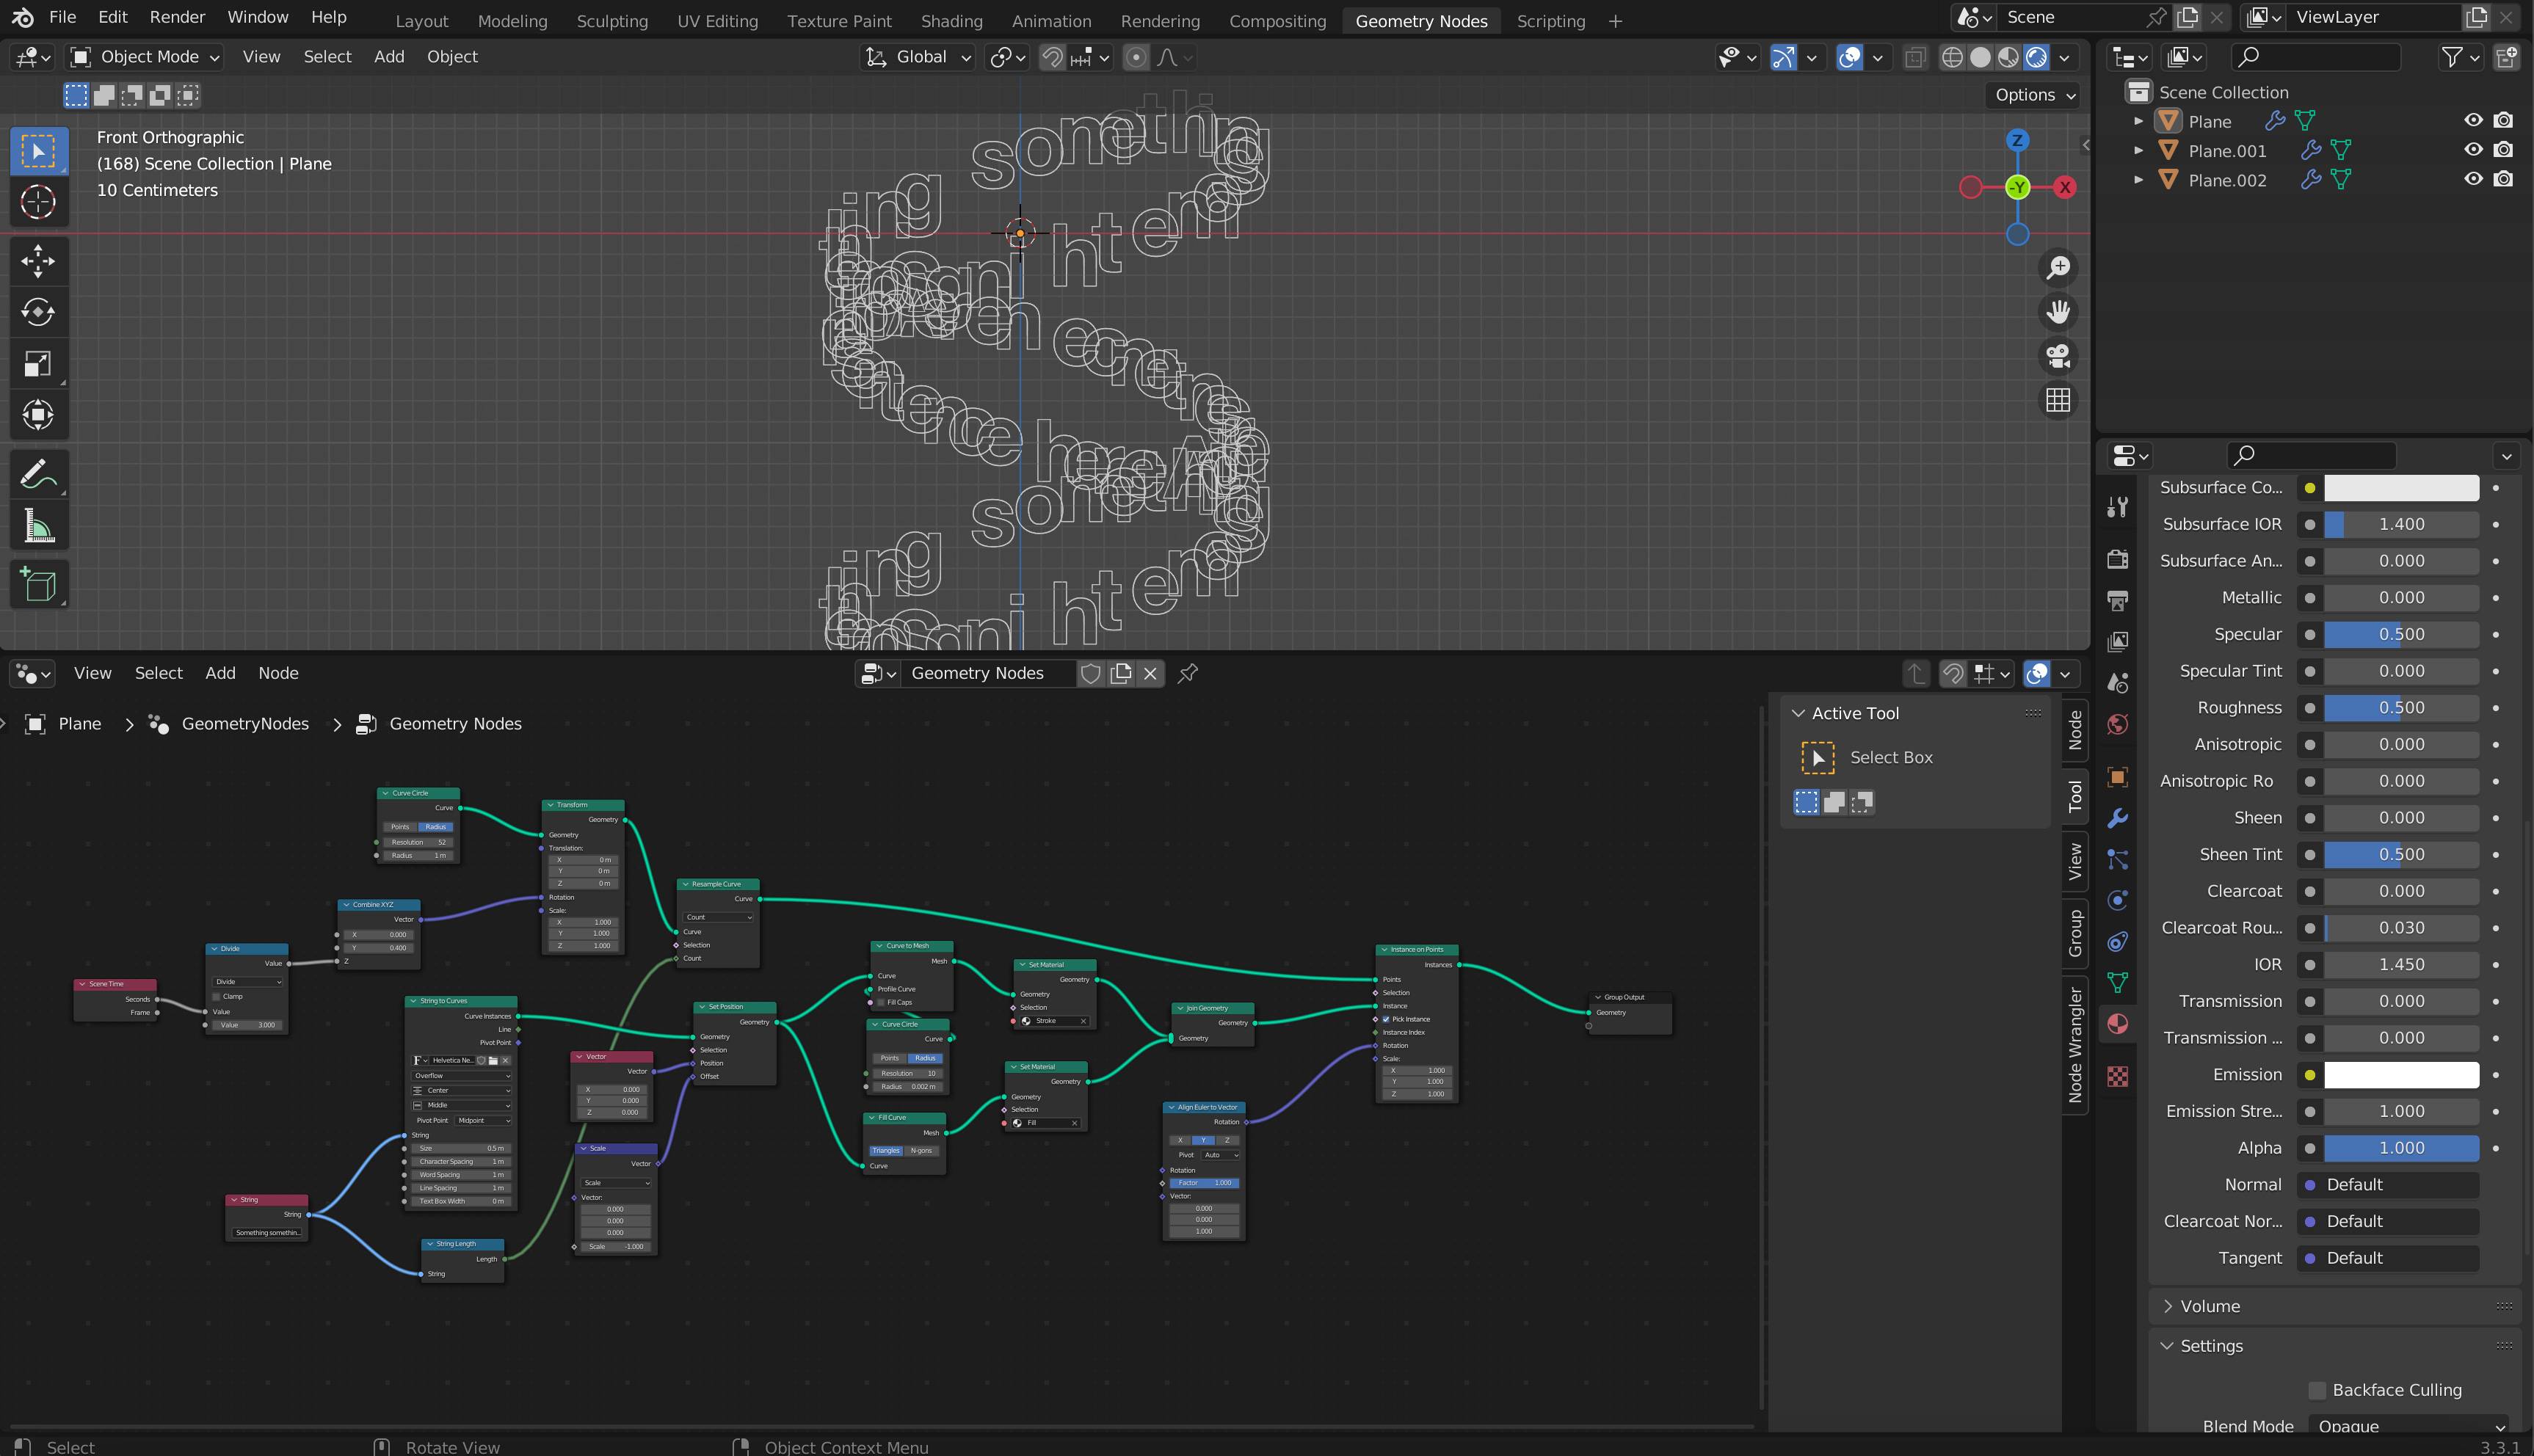Switch to the Scripting tab
This screenshot has width=2534, height=1456.
click(1550, 19)
